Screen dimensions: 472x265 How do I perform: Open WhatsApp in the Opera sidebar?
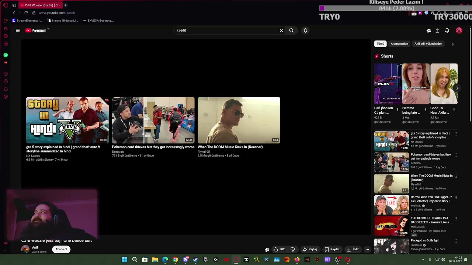[6, 55]
